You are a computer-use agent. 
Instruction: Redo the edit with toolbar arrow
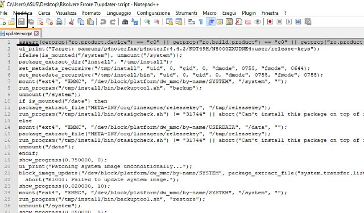click(x=113, y=22)
